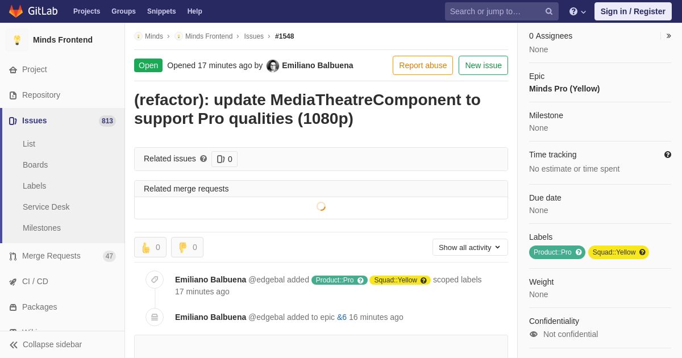
Task: Open the Emiliano Balbuena author link
Action: click(317, 65)
